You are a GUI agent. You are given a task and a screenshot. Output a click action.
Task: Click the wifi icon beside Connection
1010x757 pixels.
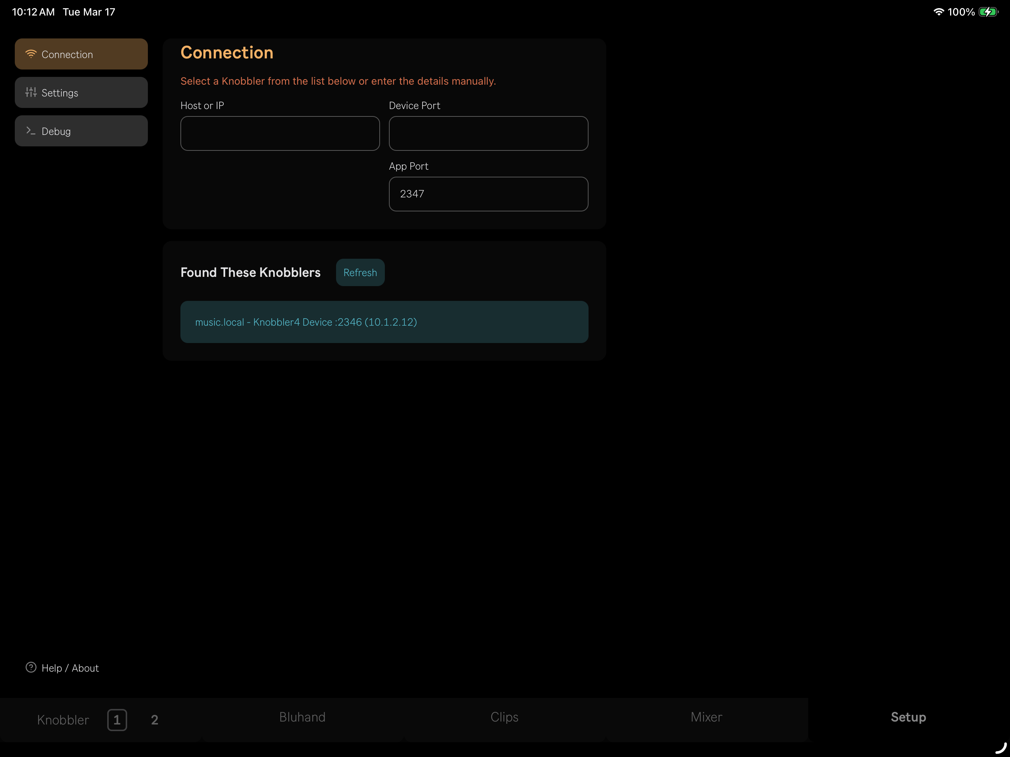pos(31,54)
